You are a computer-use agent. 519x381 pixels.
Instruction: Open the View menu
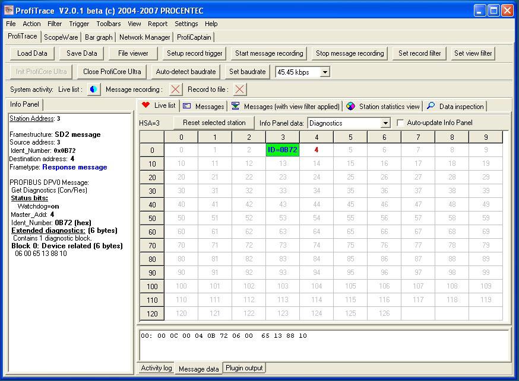coord(134,24)
